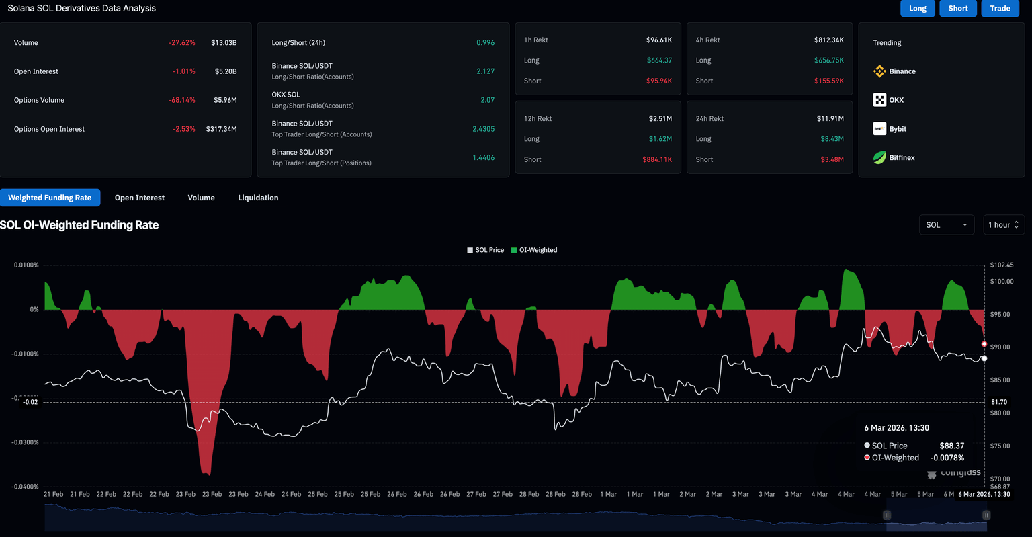Open the 1 hour interval dropdown
Image resolution: width=1032 pixels, height=537 pixels.
coord(1004,225)
